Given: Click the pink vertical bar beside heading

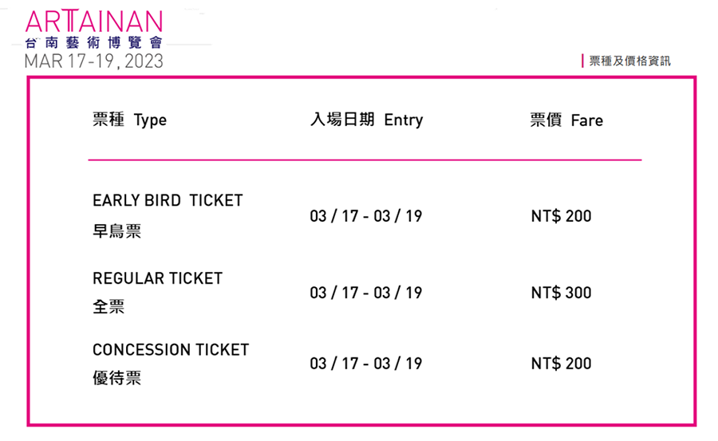Looking at the screenshot, I should tap(582, 61).
